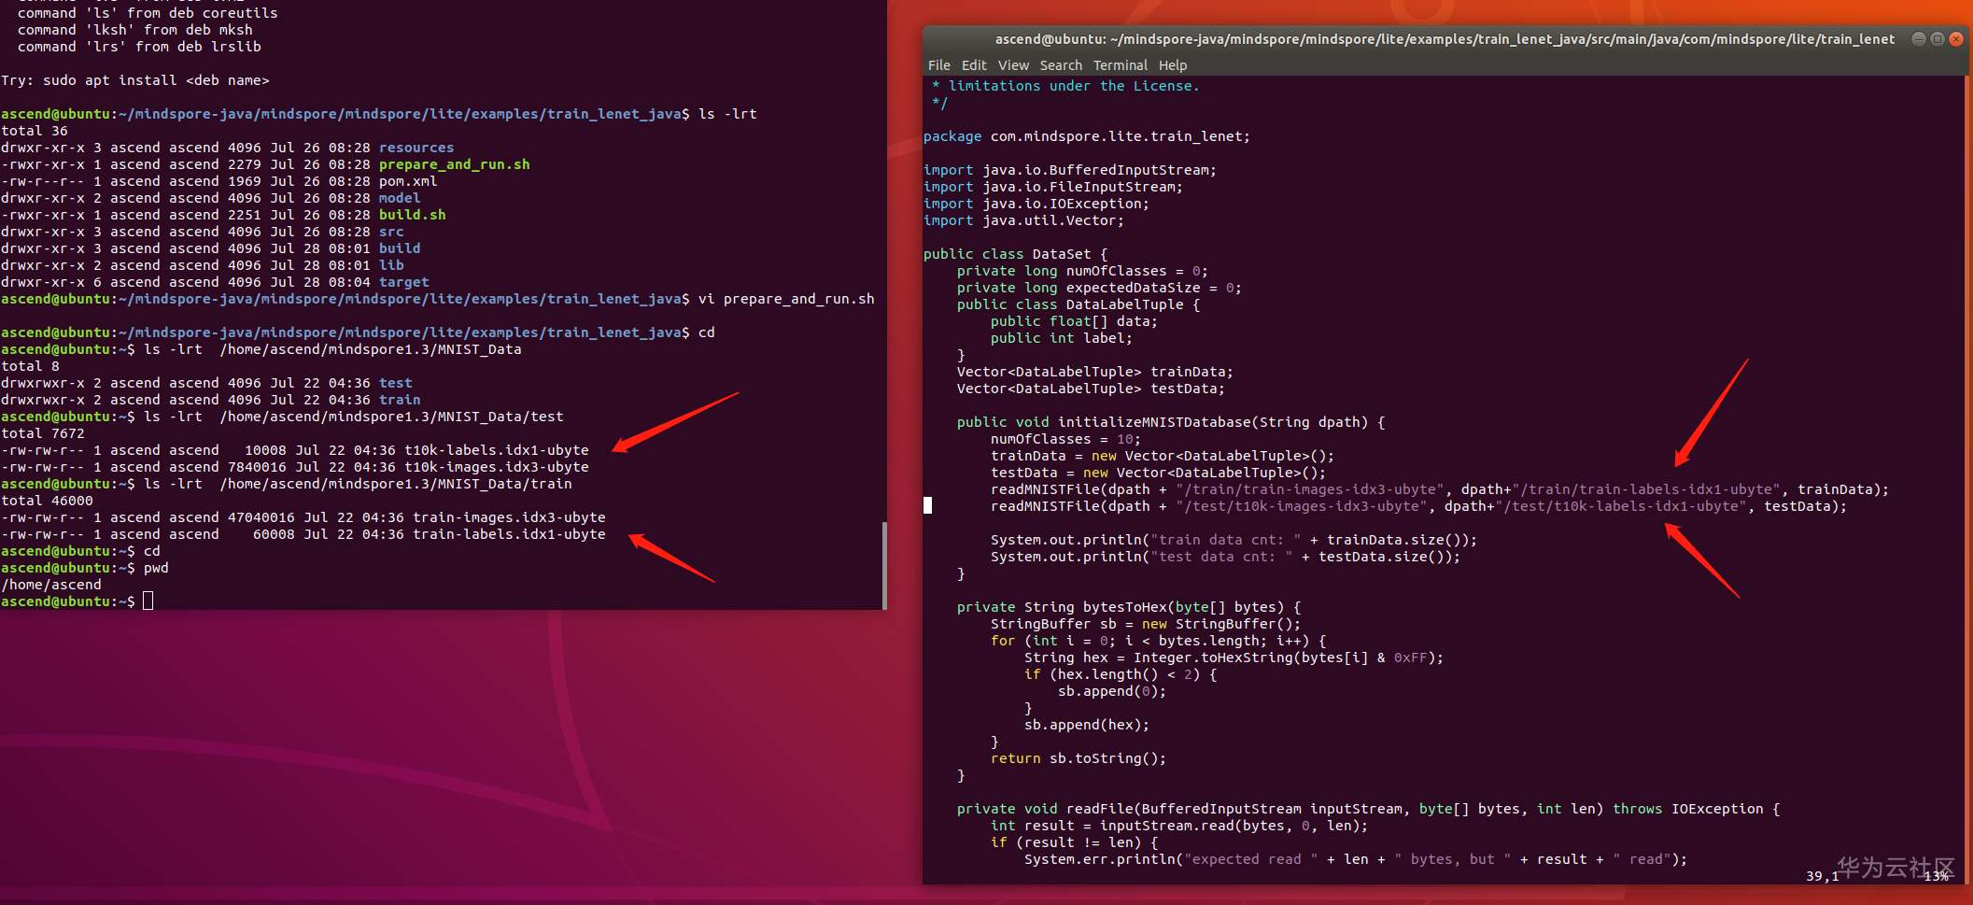The height and width of the screenshot is (905, 1974).
Task: Open the File menu in right terminal
Action: 938,65
